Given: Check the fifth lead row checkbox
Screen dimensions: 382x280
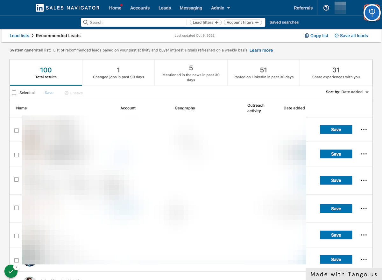Looking at the screenshot, I should click(17, 236).
